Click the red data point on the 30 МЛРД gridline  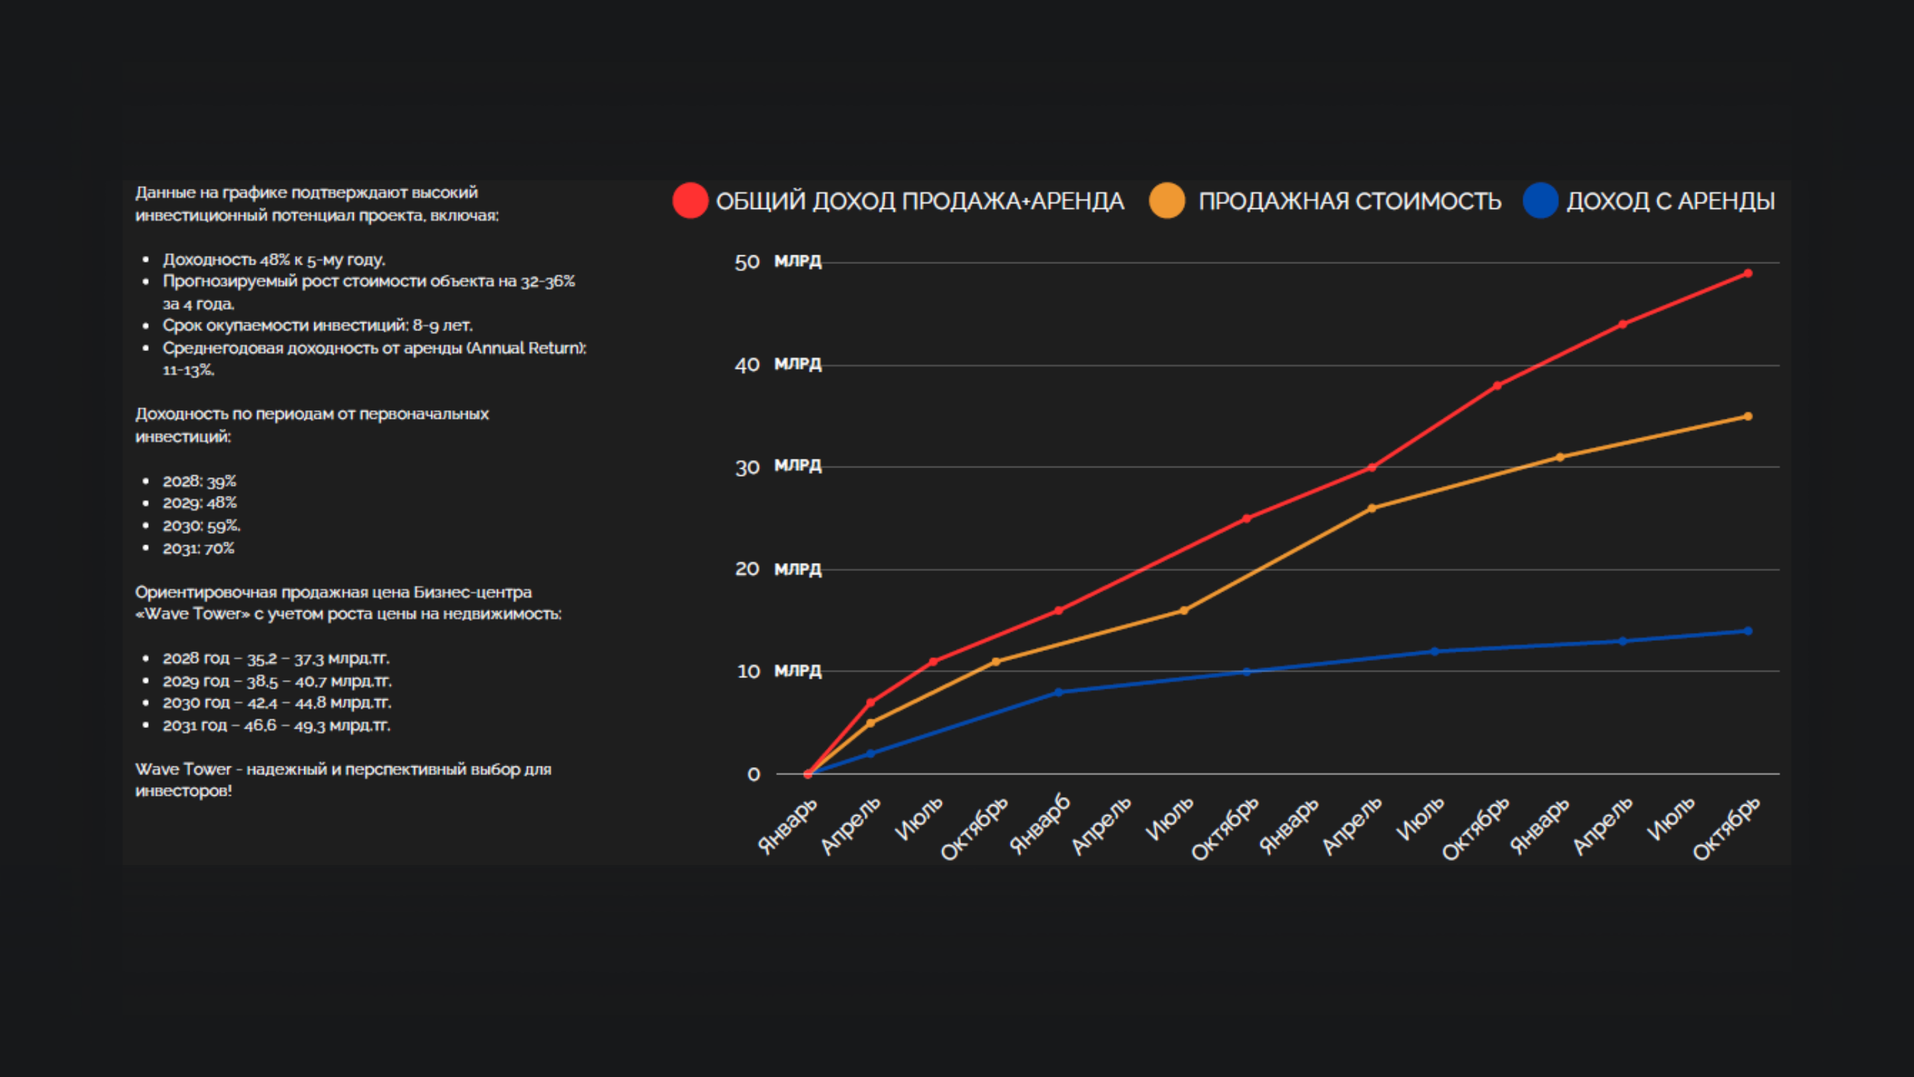[x=1372, y=467]
